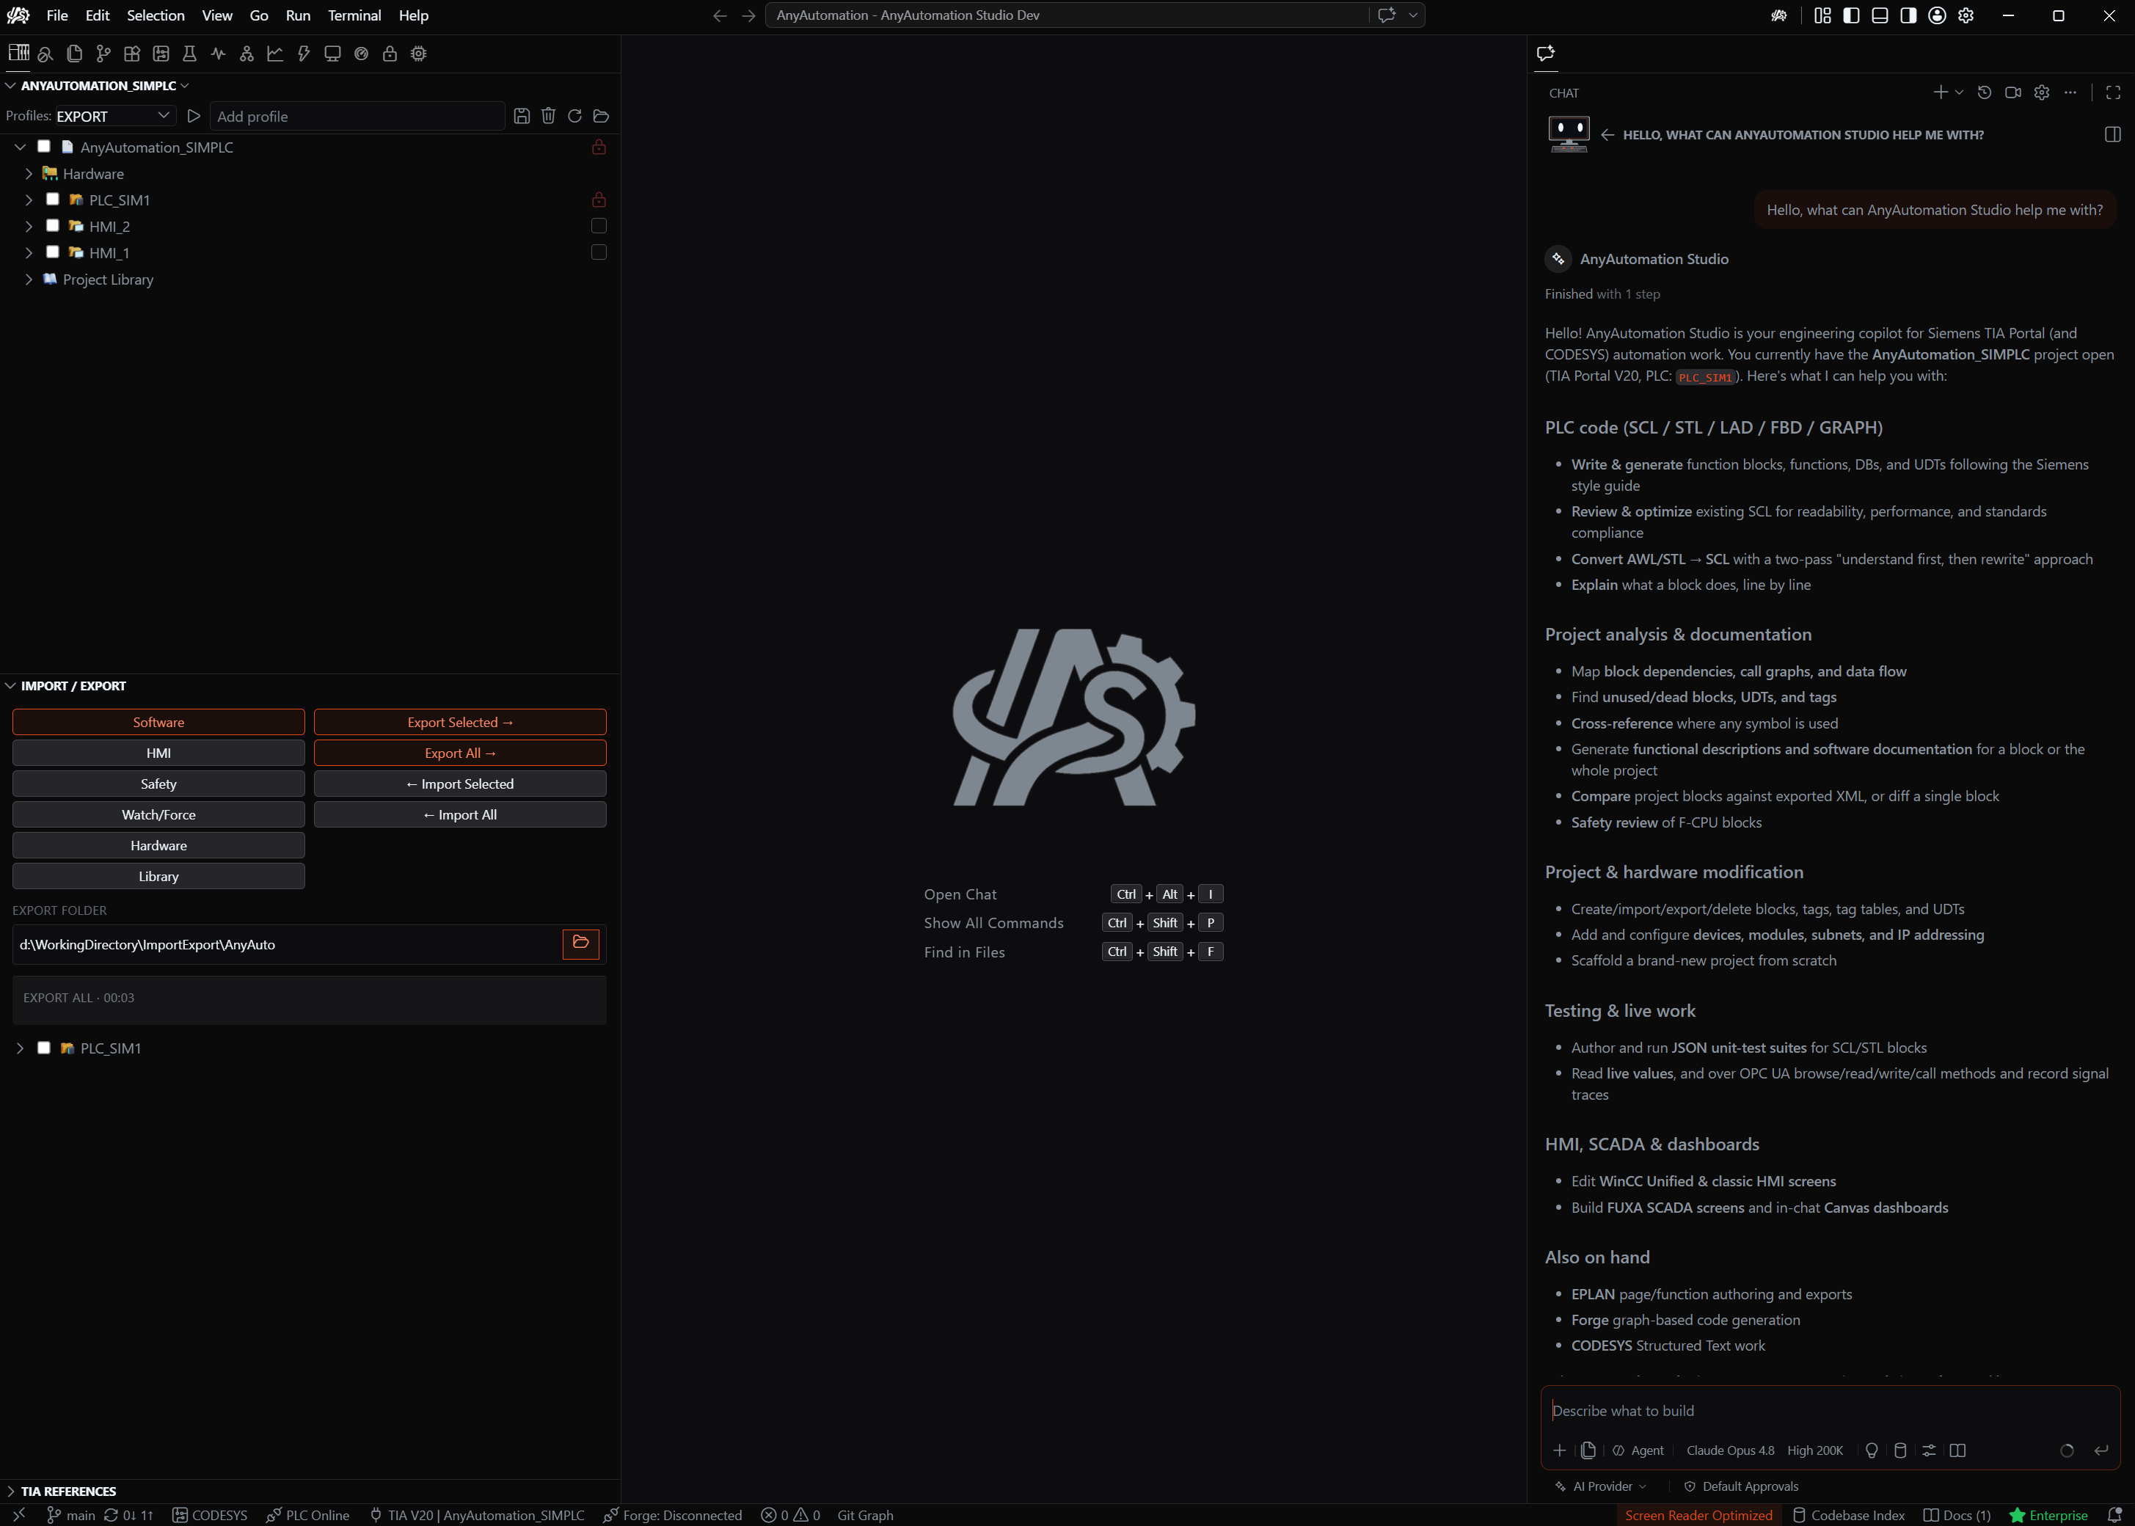Open the Terminal menu

pyautogui.click(x=354, y=15)
